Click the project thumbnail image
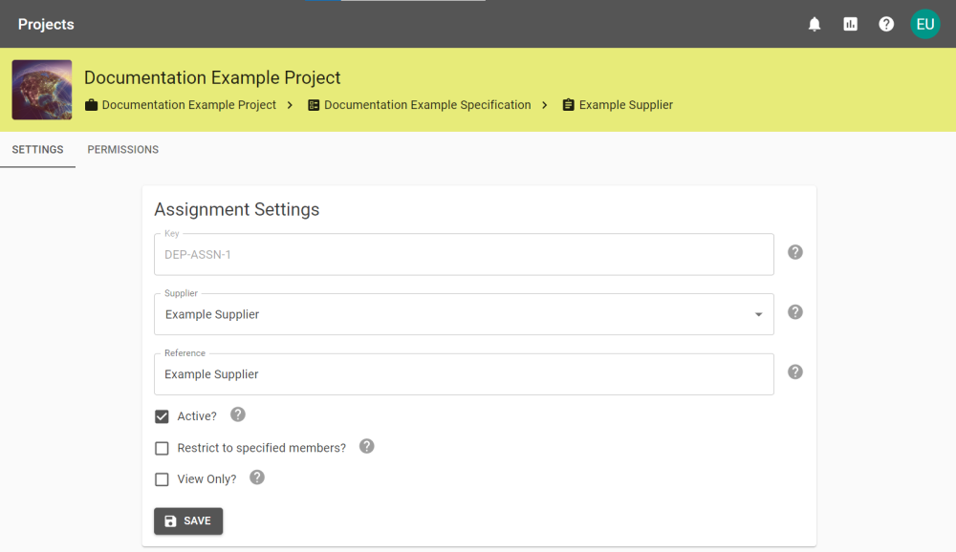956x552 pixels. 42,90
